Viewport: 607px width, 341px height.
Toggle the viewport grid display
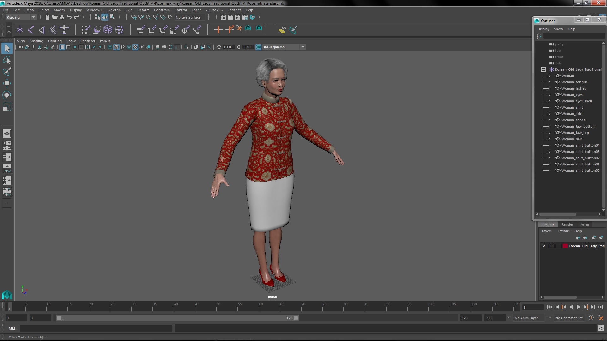point(62,47)
